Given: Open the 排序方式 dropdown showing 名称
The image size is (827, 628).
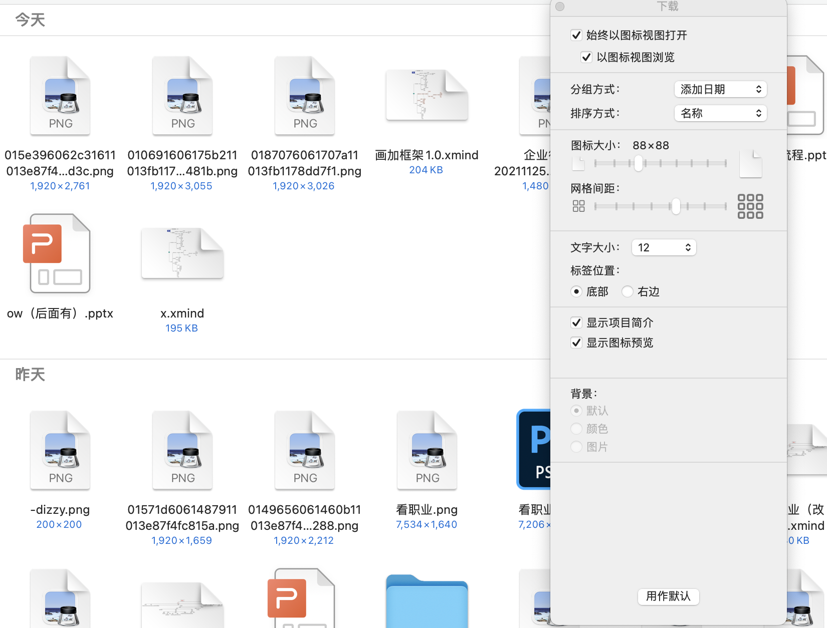Looking at the screenshot, I should (720, 113).
